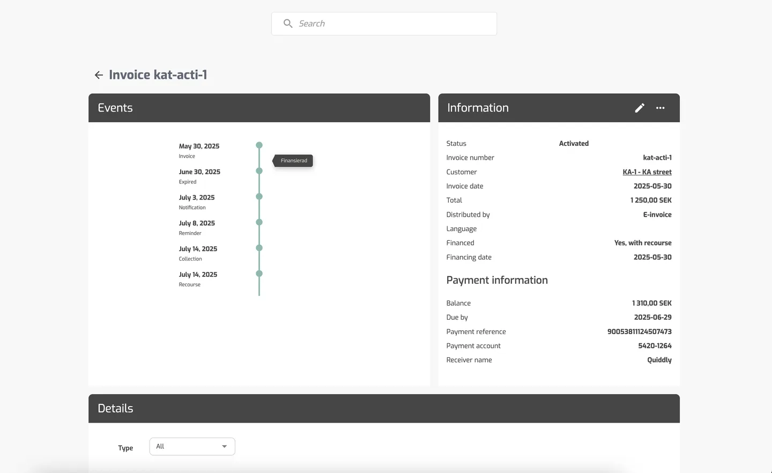Click the July 3, 2025 event date
Viewport: 772px width, 473px height.
click(x=197, y=198)
